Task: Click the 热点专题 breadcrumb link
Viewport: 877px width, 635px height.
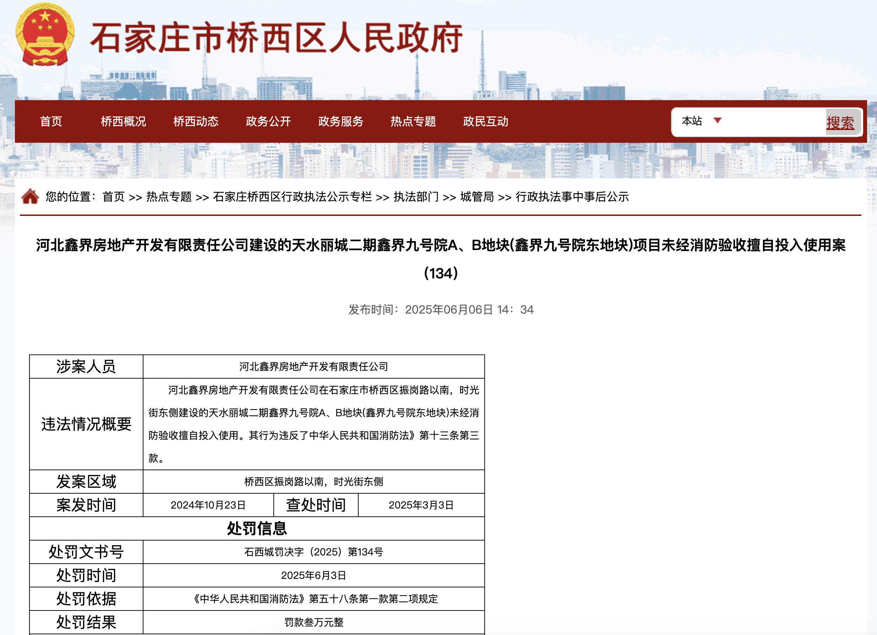Action: pos(169,197)
